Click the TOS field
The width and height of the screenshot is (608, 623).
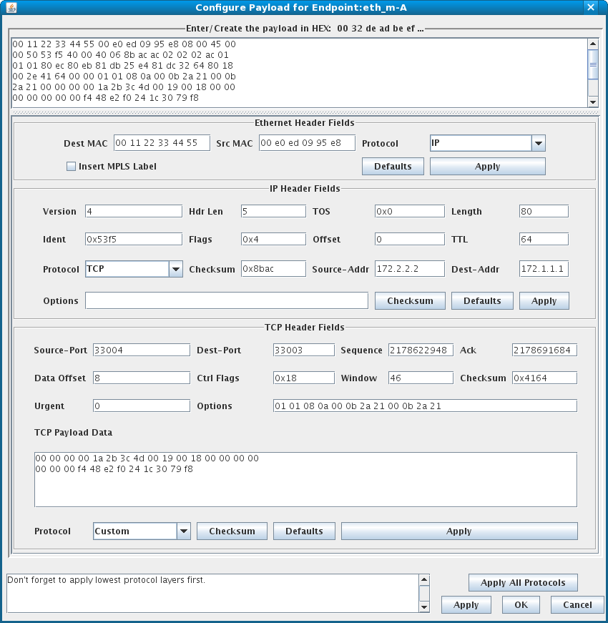410,211
